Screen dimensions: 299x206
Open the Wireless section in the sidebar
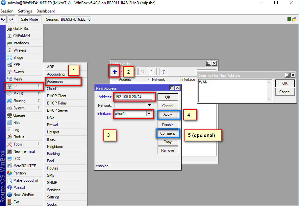tap(20, 50)
